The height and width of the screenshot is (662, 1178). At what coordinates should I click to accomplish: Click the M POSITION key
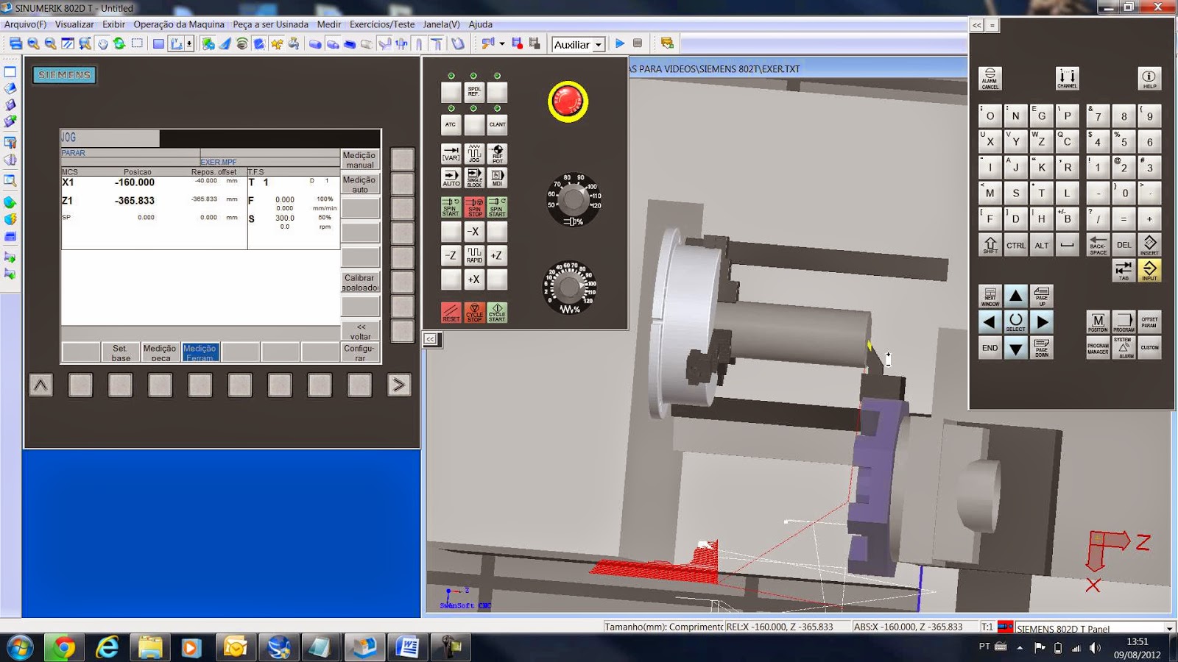pos(1098,321)
